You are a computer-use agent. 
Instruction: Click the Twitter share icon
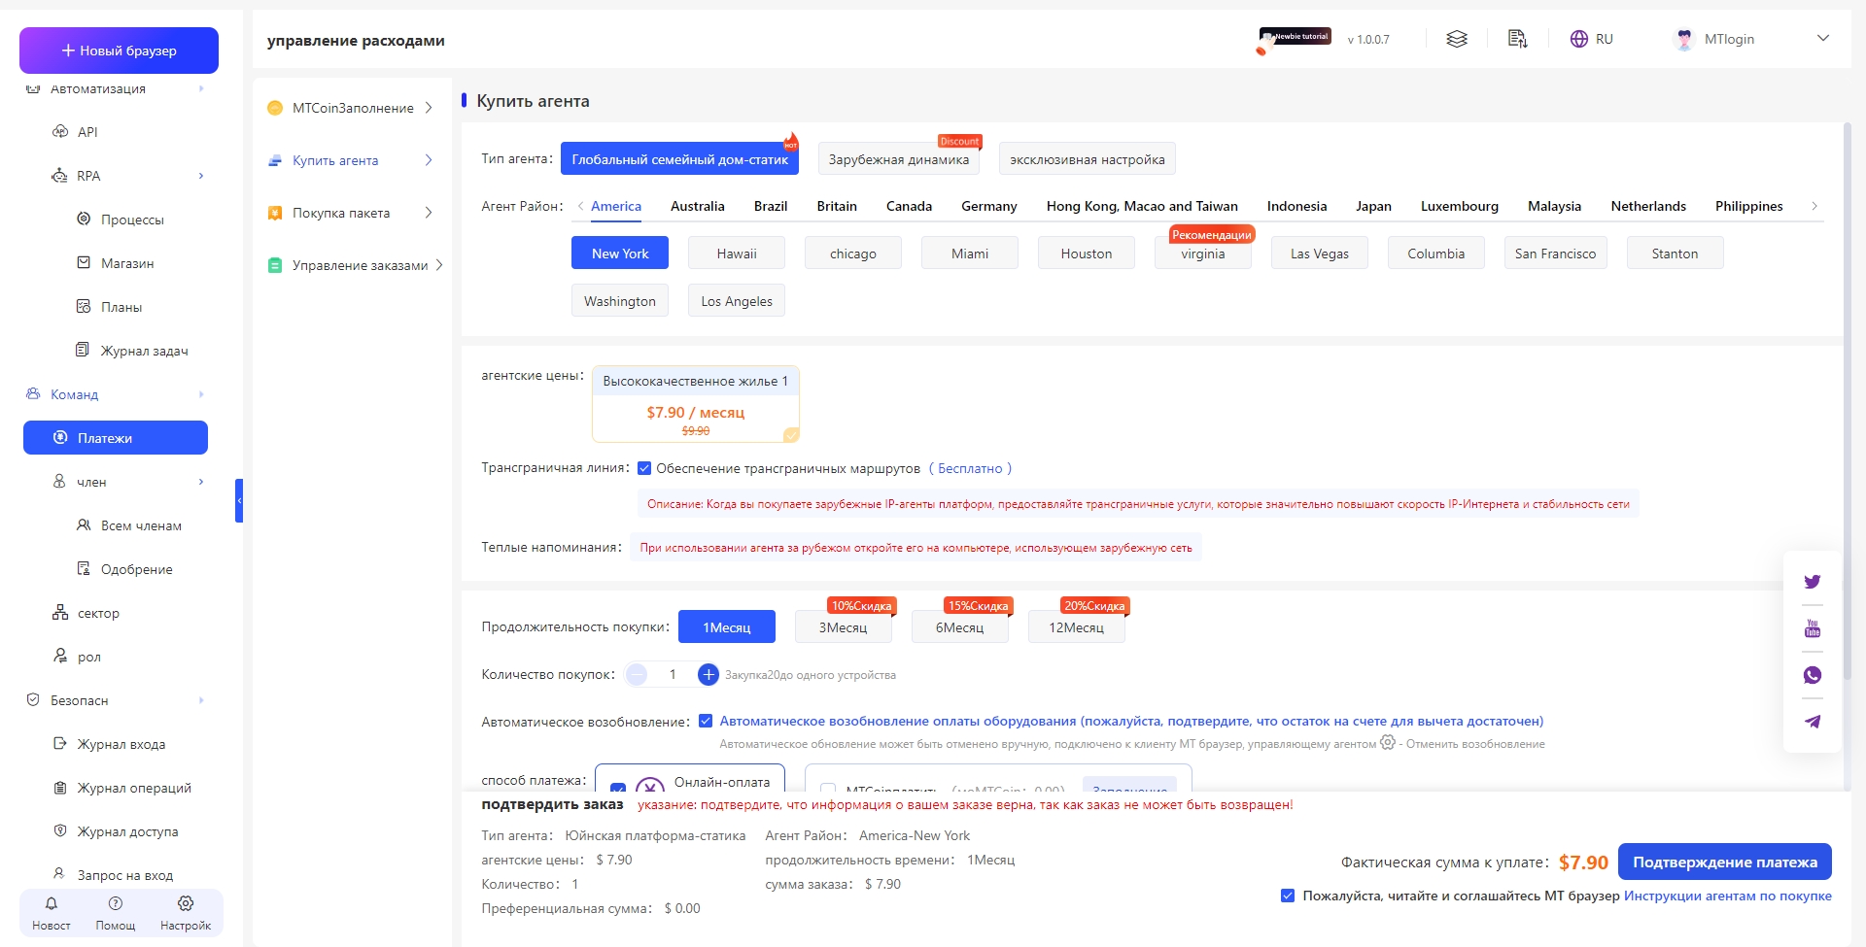(1812, 582)
